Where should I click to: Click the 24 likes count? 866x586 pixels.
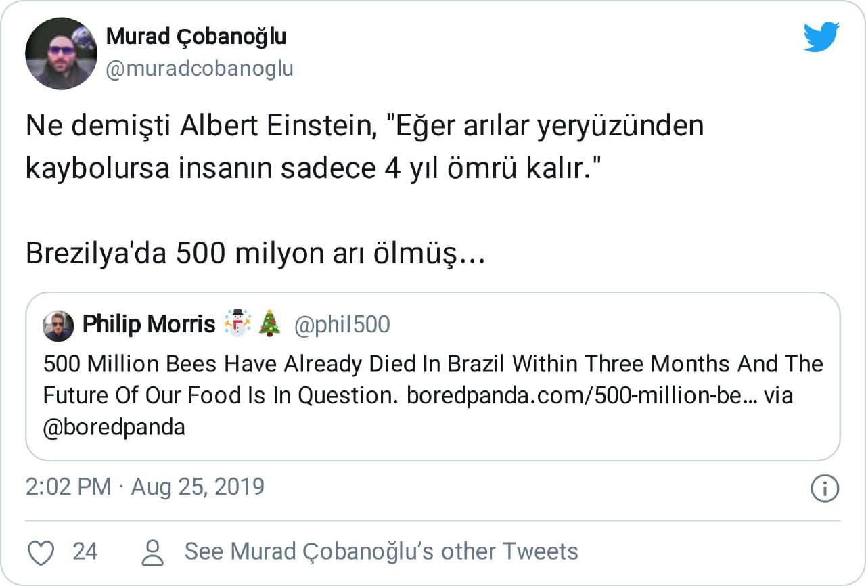[85, 551]
